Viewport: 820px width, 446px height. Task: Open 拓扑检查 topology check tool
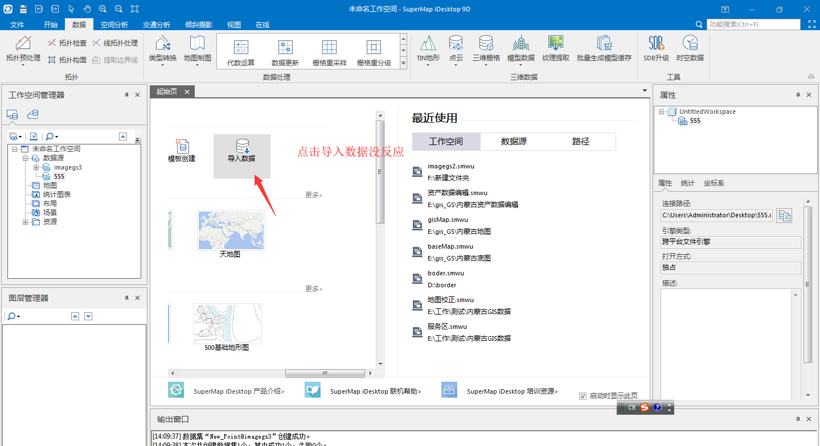click(67, 43)
